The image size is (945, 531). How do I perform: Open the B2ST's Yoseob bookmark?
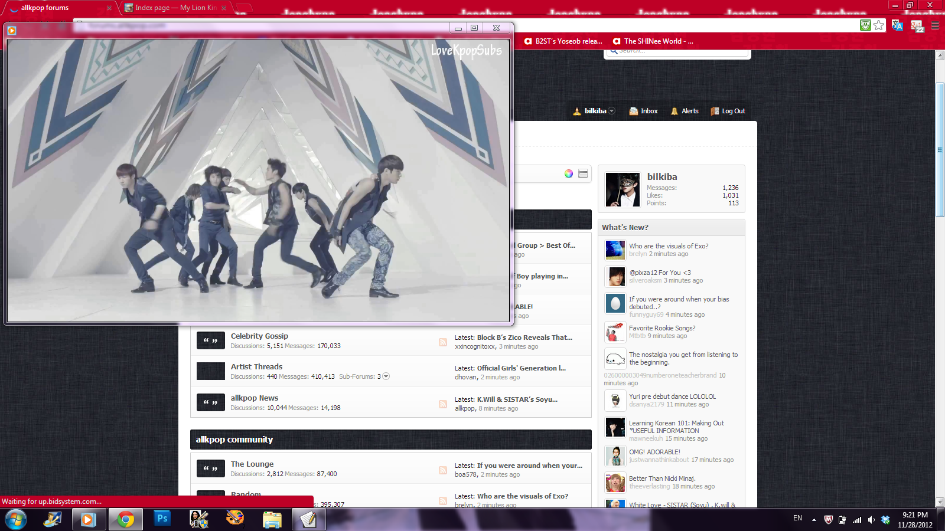(x=563, y=41)
